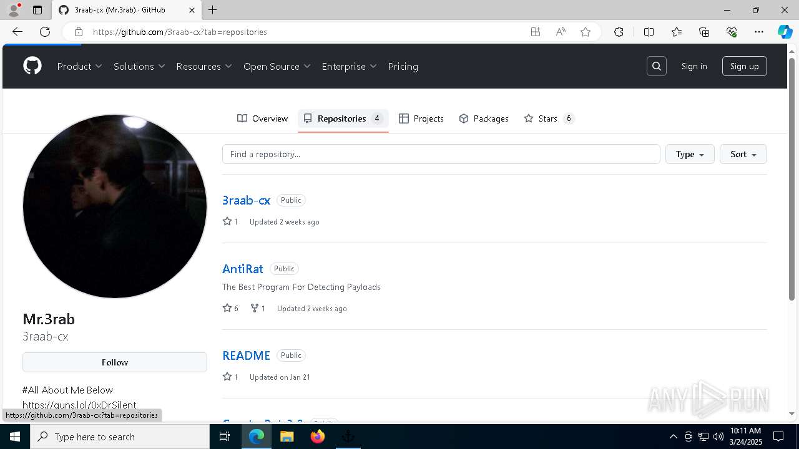This screenshot has width=799, height=449.
Task: Open the Pricing page
Action: (x=403, y=66)
